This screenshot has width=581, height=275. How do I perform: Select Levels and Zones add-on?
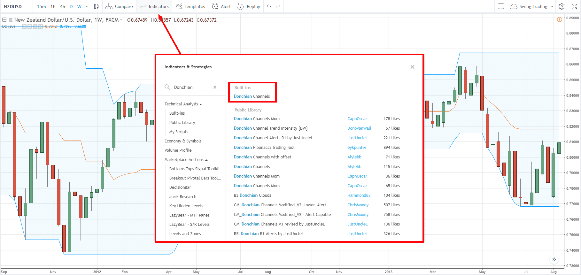(185, 233)
